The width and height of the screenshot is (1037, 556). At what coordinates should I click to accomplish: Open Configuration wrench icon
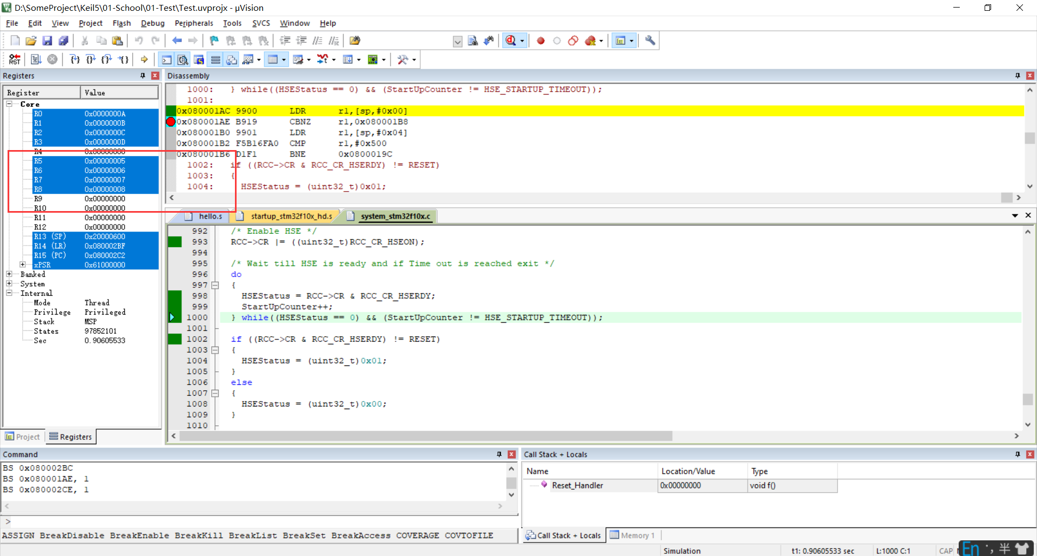[650, 40]
